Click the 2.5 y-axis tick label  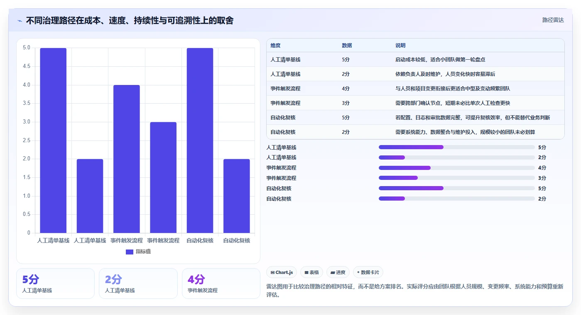[27, 141]
